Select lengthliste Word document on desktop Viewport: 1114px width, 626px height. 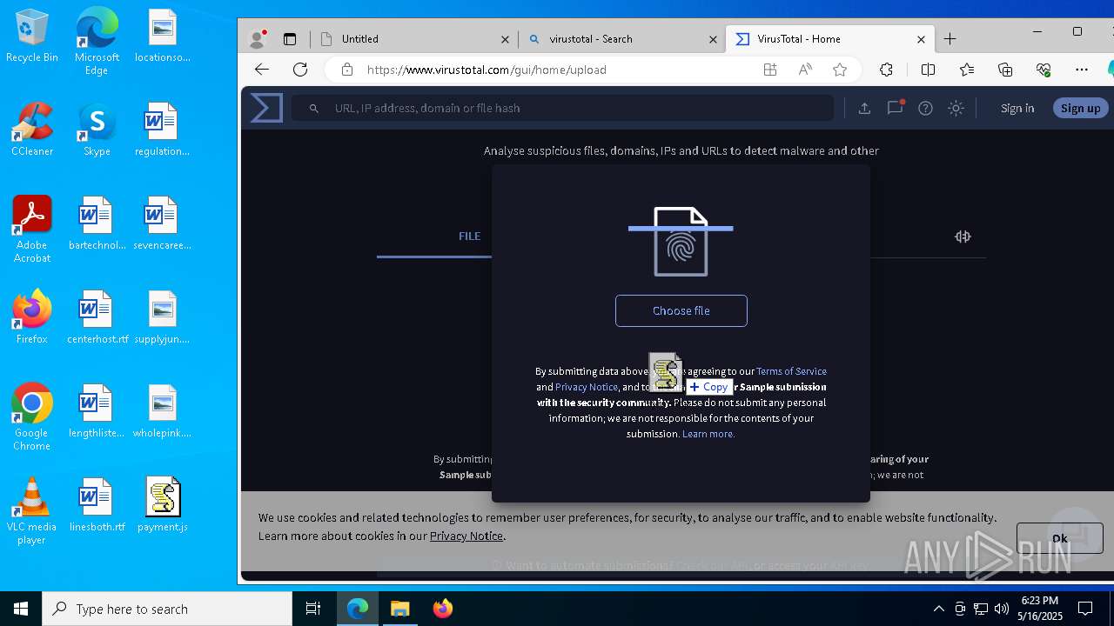click(x=97, y=412)
